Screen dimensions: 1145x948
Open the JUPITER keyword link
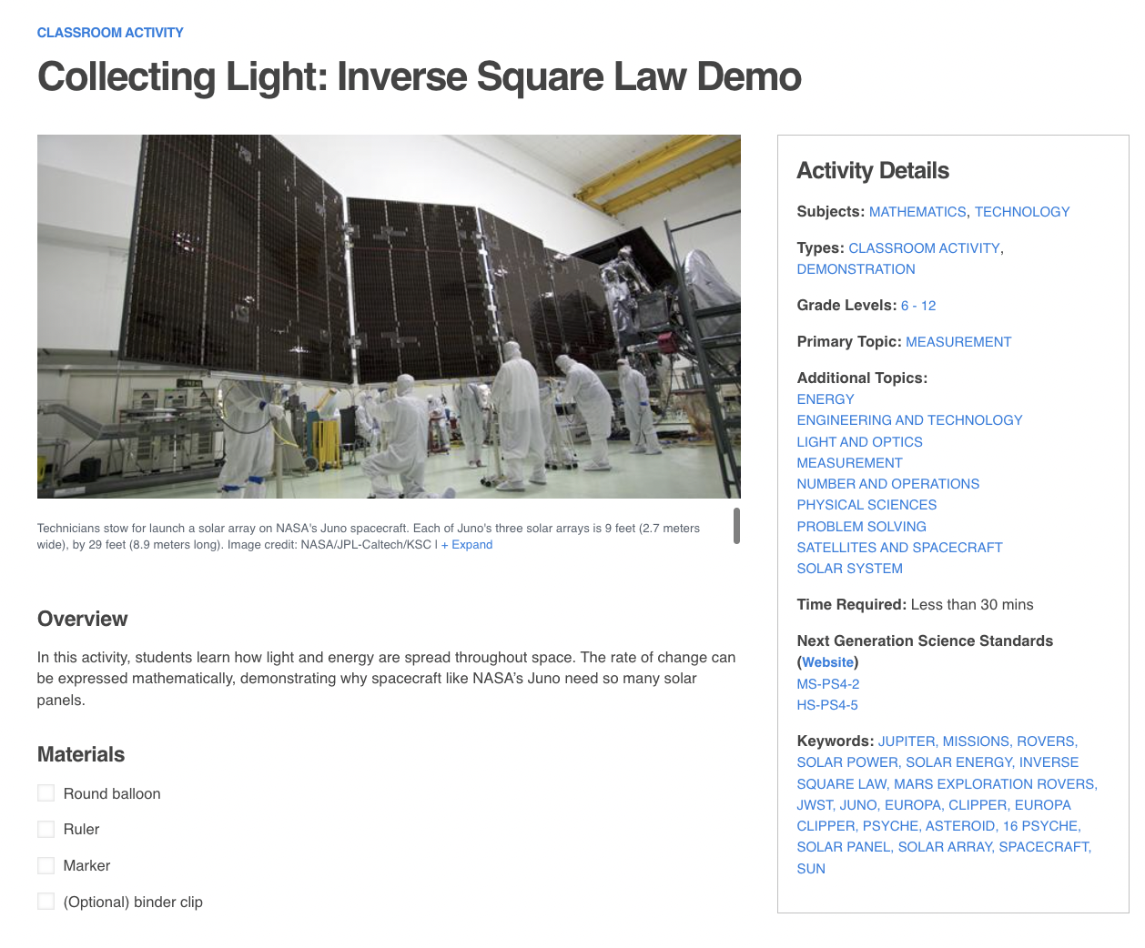(906, 741)
